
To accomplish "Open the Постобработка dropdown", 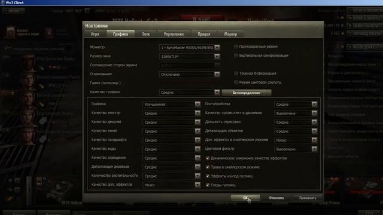I will click(x=296, y=105).
